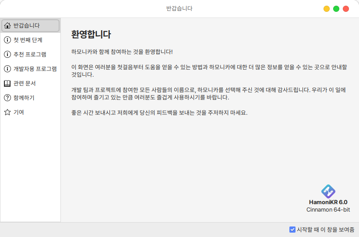
Task: Switch to the 추천 프로그램 section
Action: [30, 54]
